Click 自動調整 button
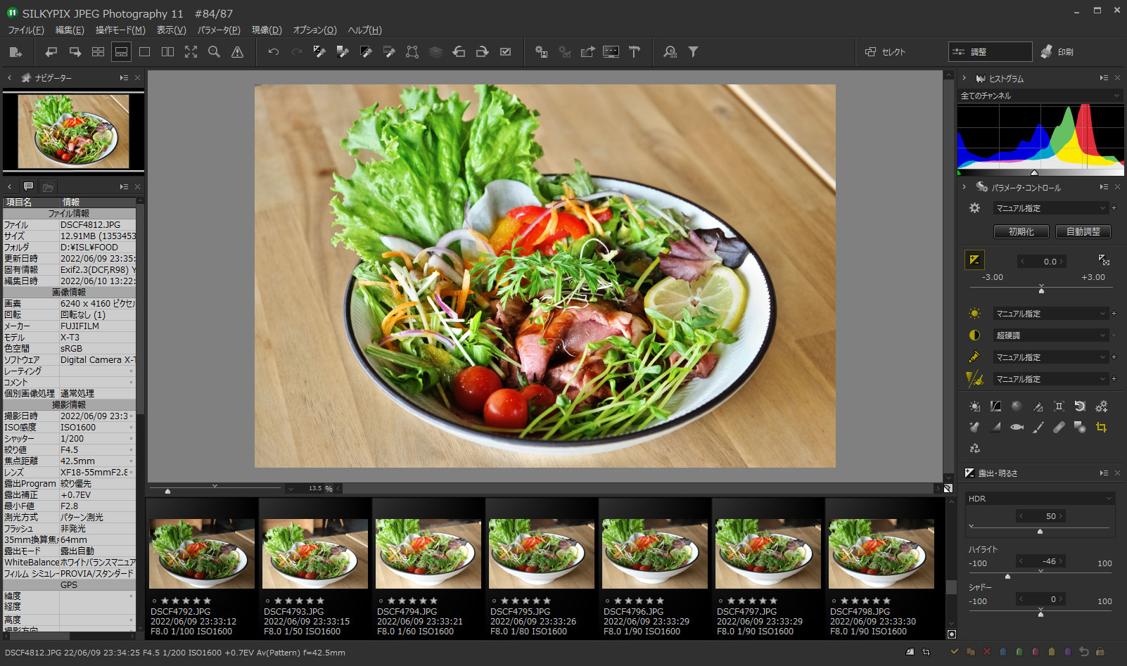Screen dimensions: 1127x666 1083,231
